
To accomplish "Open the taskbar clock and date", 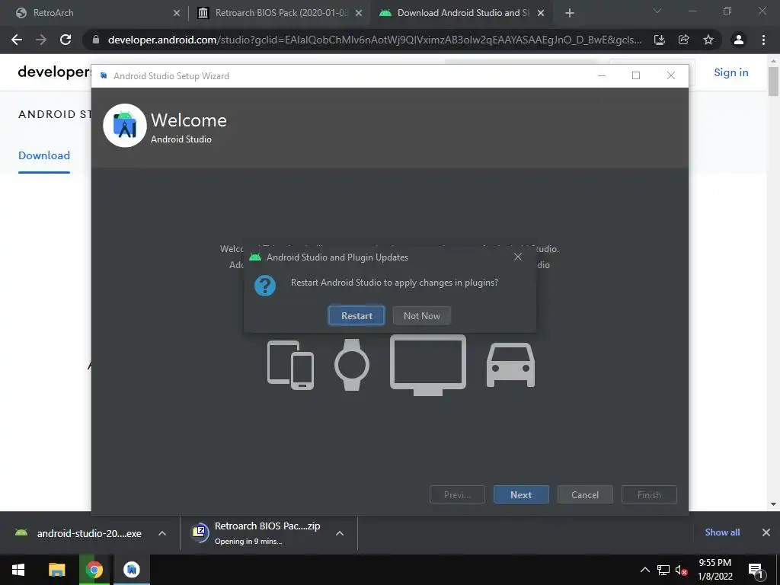I will click(714, 570).
